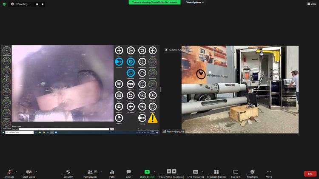
Task: Select the Camera 1 icon
Action: point(119,118)
